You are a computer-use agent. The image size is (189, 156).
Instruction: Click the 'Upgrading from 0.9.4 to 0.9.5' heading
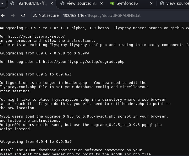[35, 142]
